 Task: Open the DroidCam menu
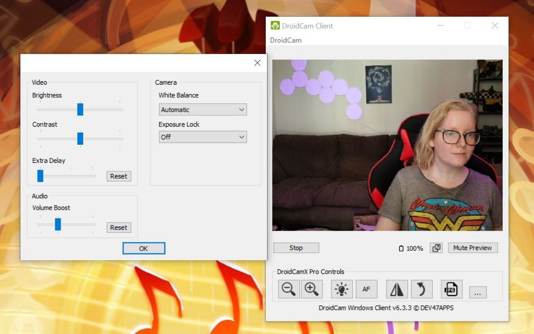pos(286,40)
